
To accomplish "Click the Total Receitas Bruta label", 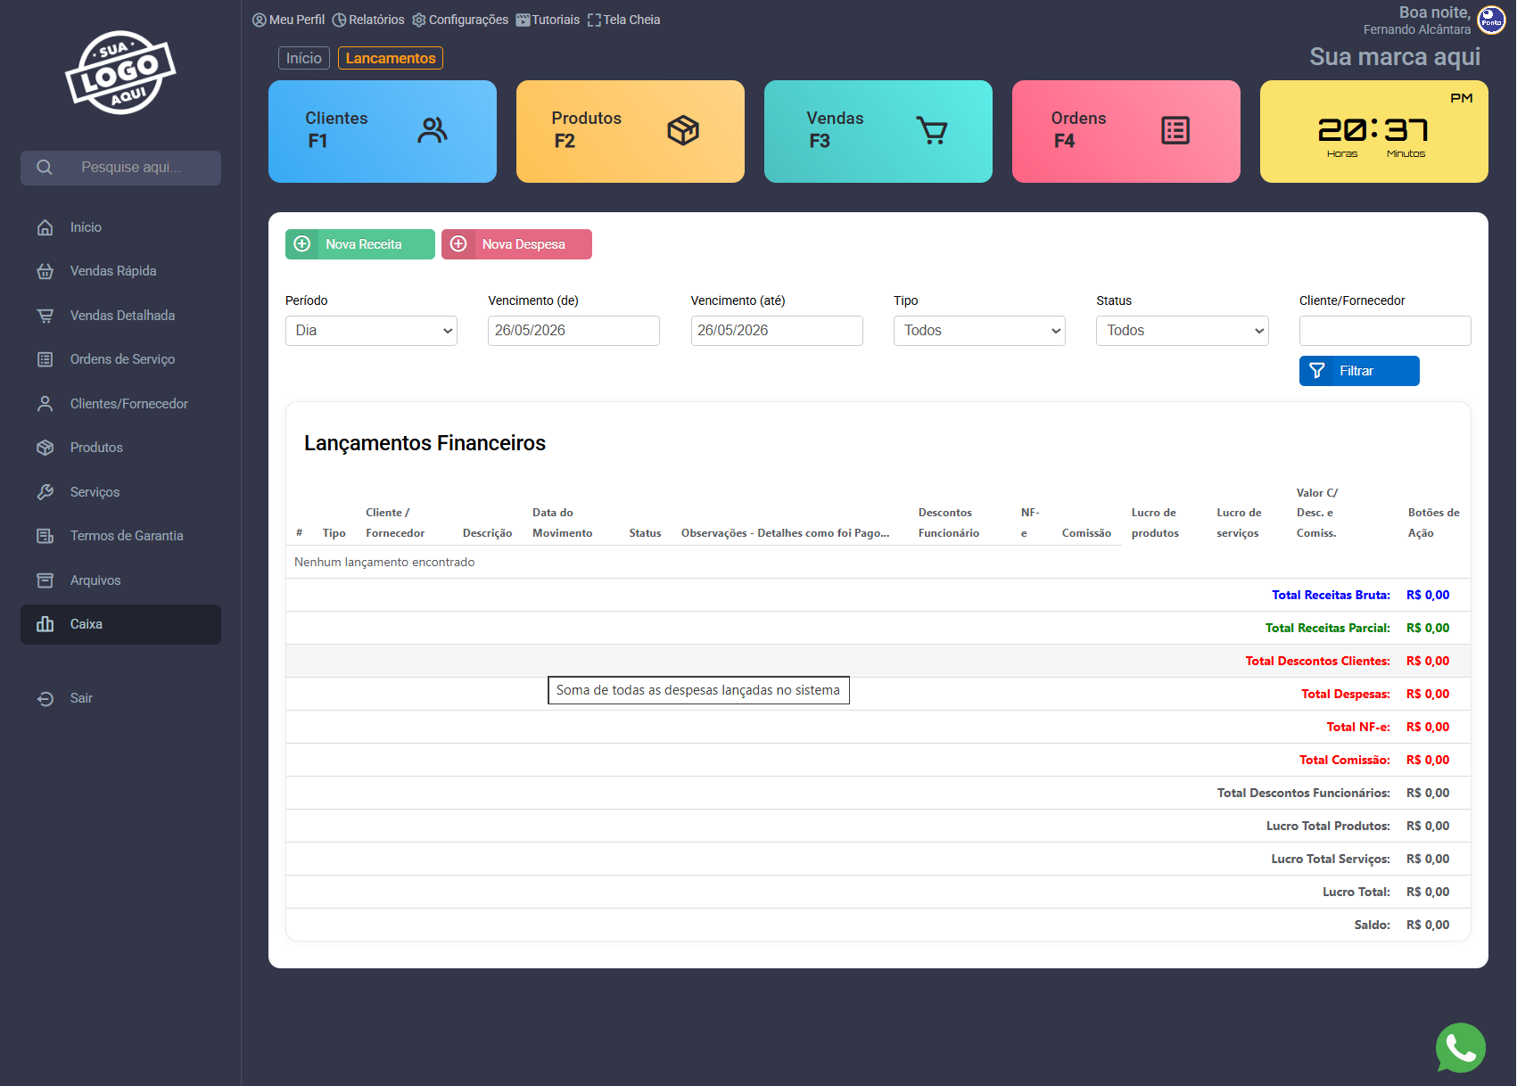I will click(1331, 595).
